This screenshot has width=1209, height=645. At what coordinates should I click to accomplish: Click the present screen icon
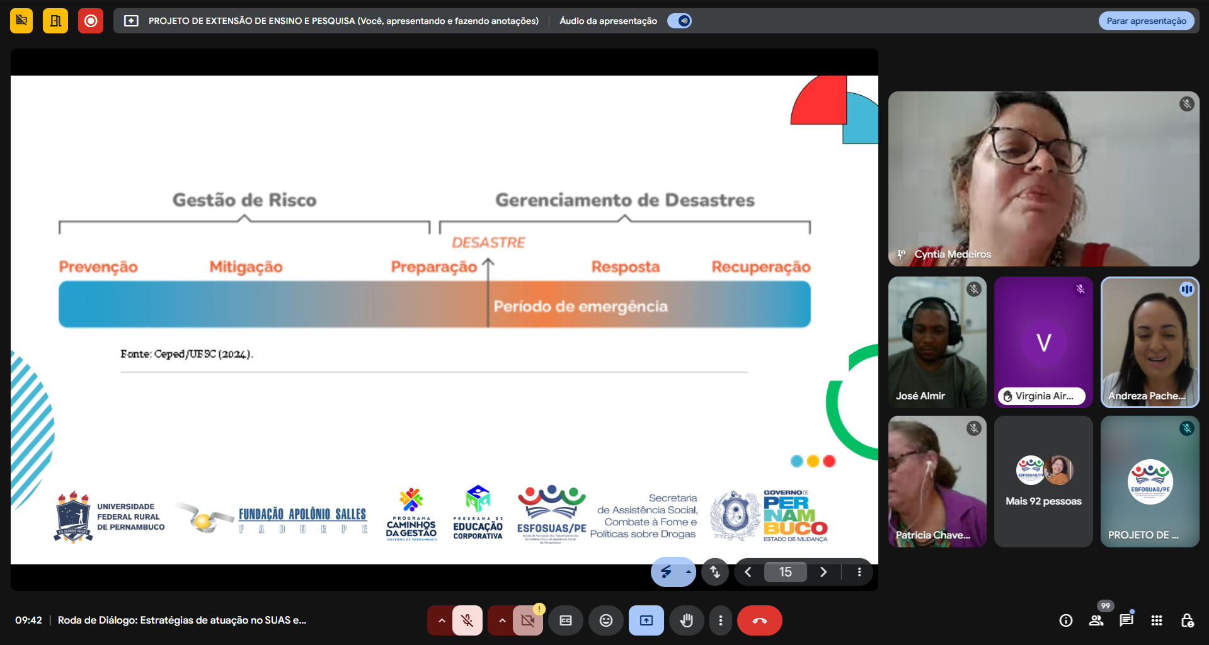coord(646,620)
